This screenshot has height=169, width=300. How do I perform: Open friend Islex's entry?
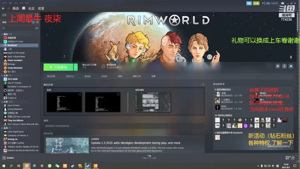(x=228, y=107)
